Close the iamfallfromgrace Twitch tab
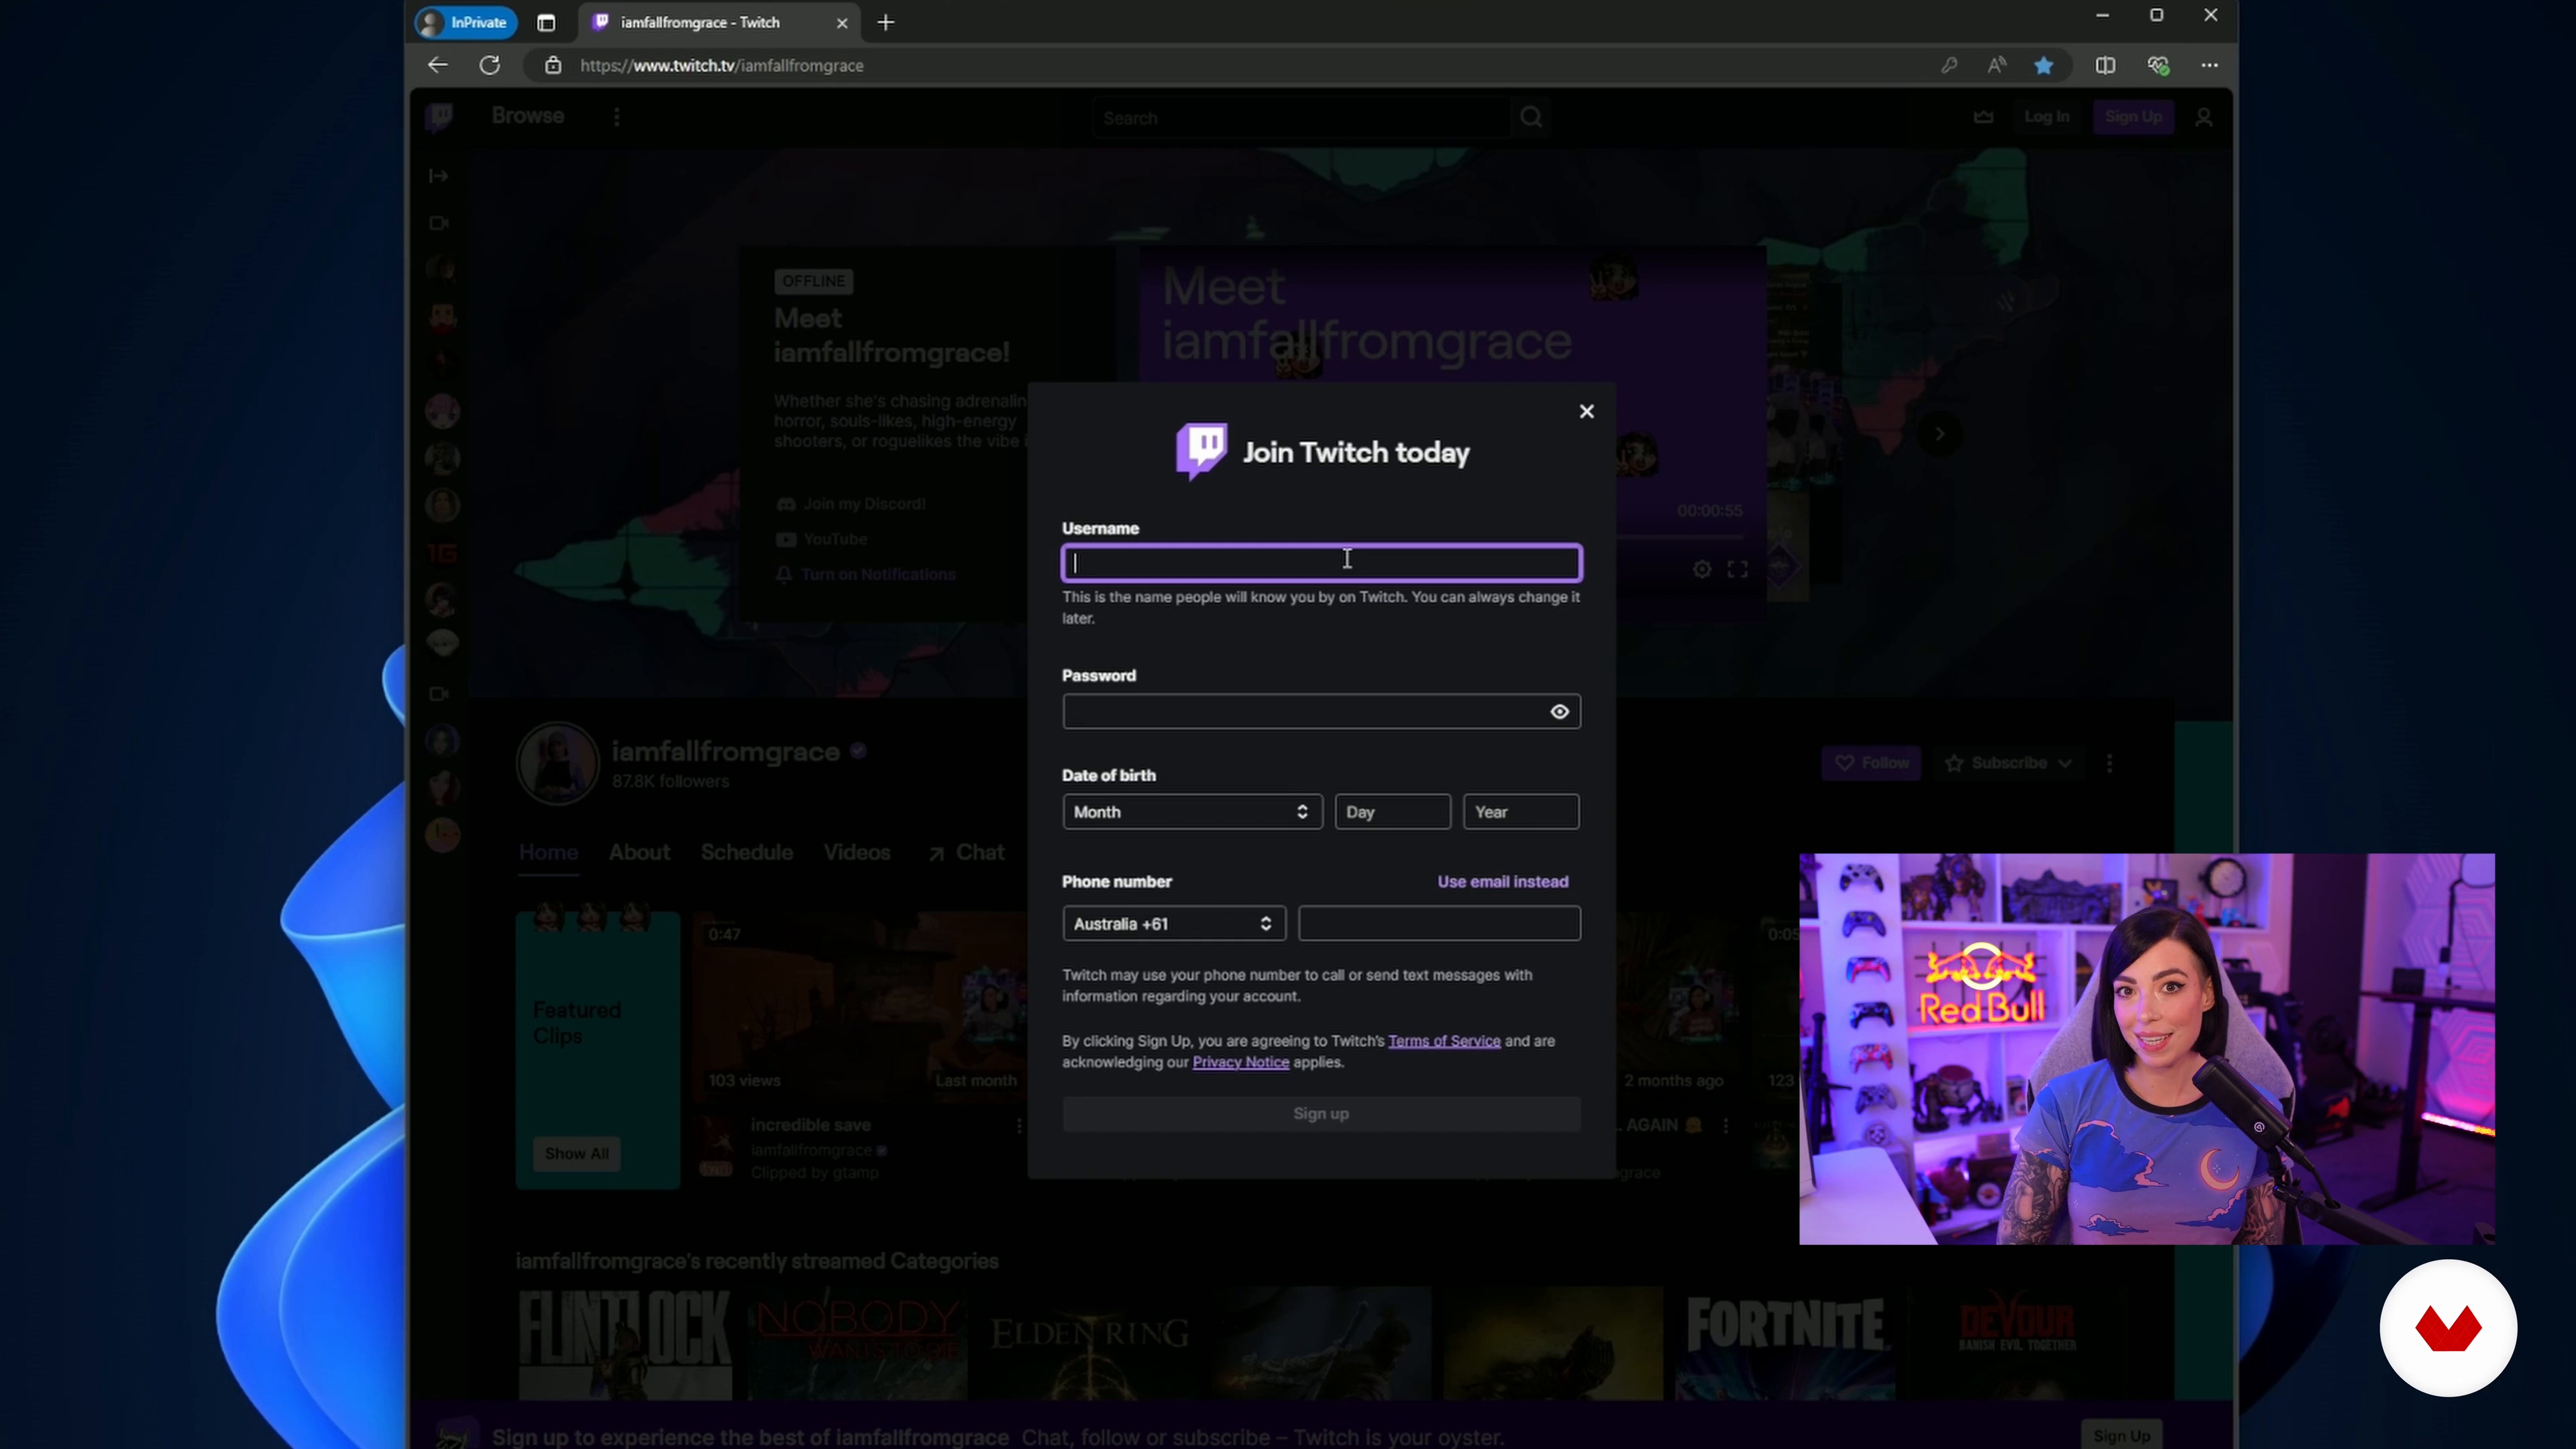This screenshot has width=2576, height=1449. [x=841, y=22]
